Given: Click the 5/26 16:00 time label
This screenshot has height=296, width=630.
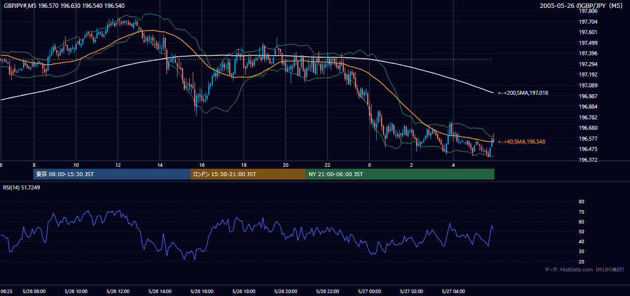Looking at the screenshot, I should pos(202,292).
